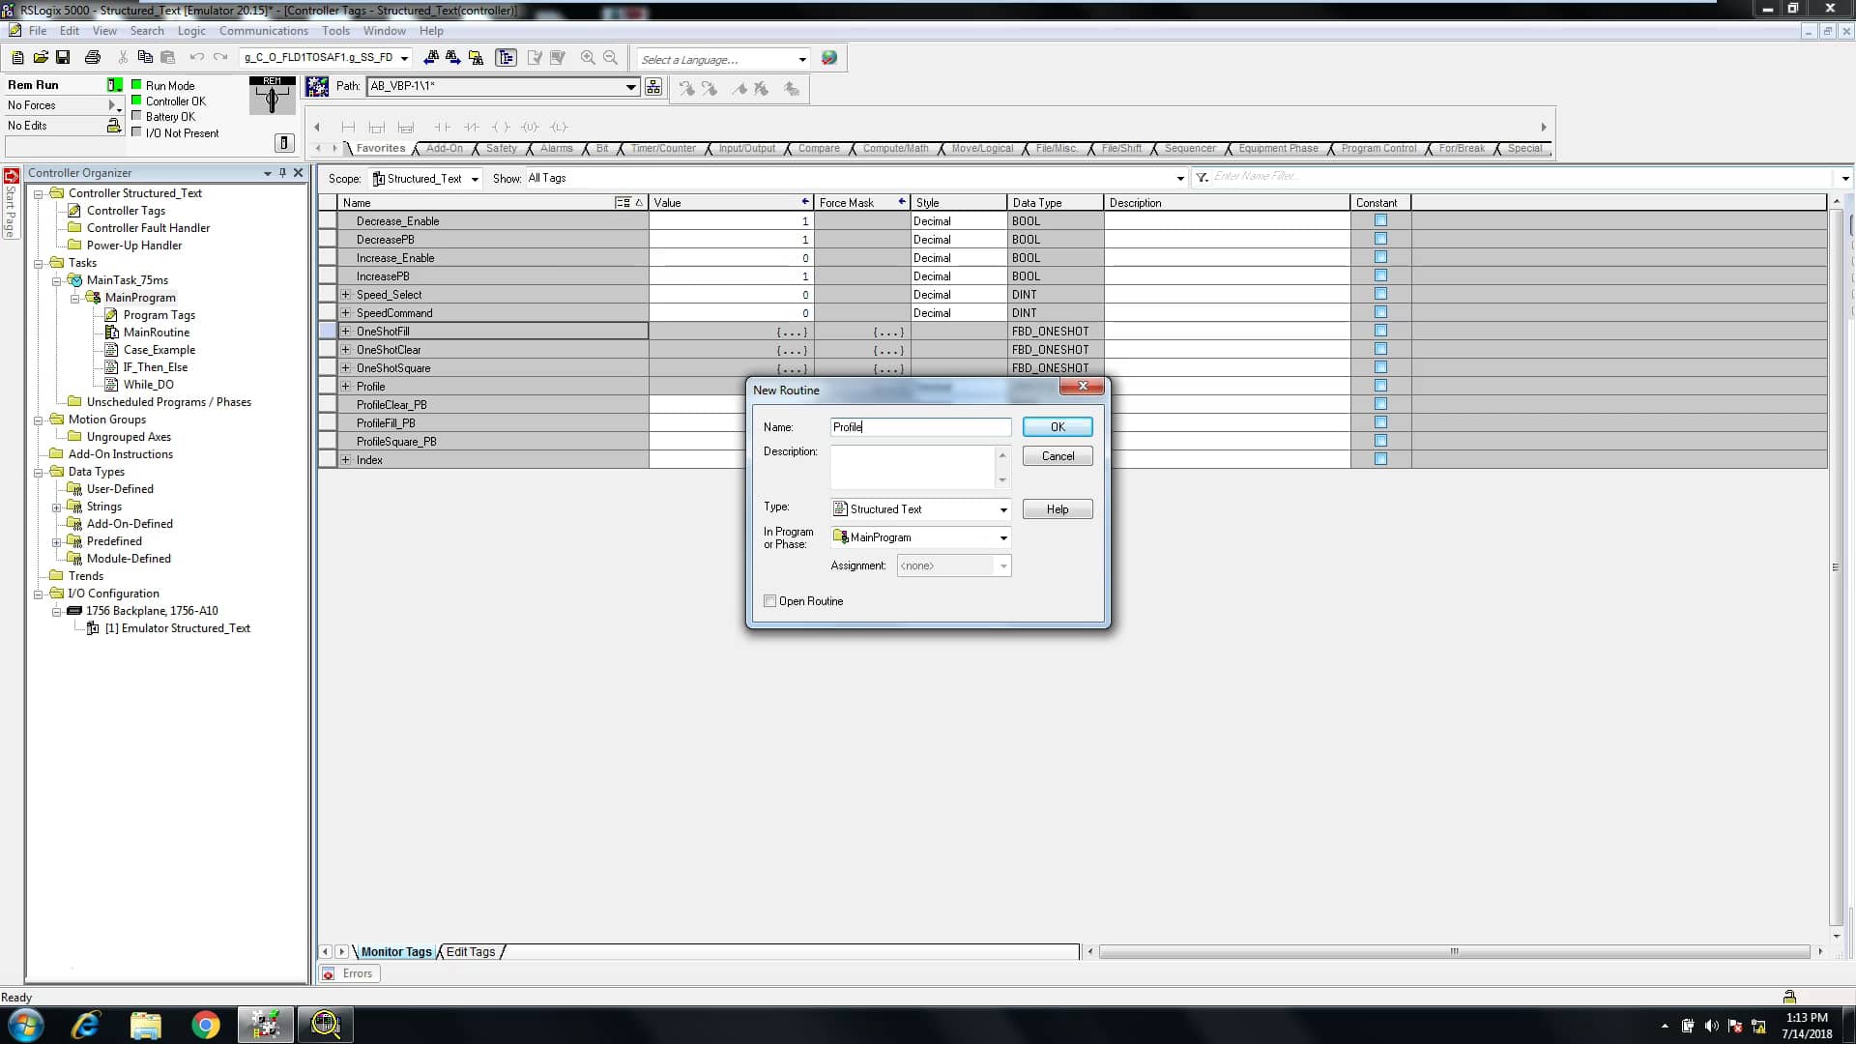
Task: Expand the SpeedCommand tag row
Action: point(345,312)
